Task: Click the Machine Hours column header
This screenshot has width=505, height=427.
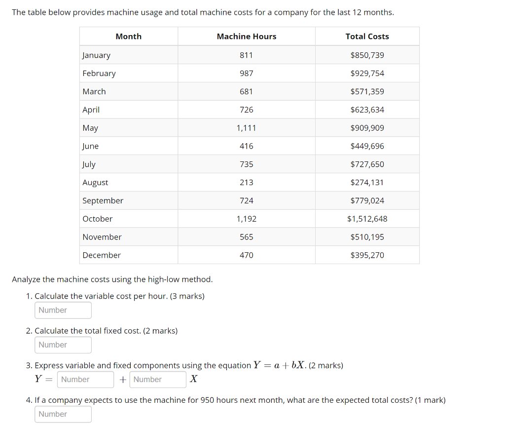Action: click(247, 37)
